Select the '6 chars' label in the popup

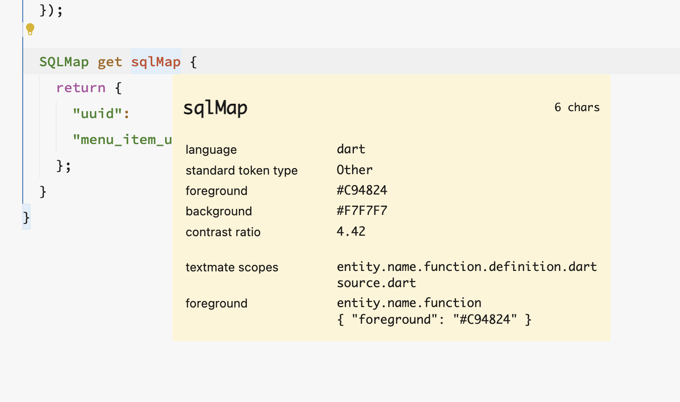577,107
